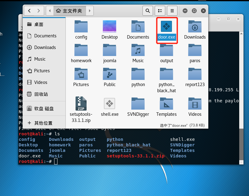This screenshot has width=249, height=196.
Task: Click the path bar left scroll arrow
Action: click(x=50, y=11)
